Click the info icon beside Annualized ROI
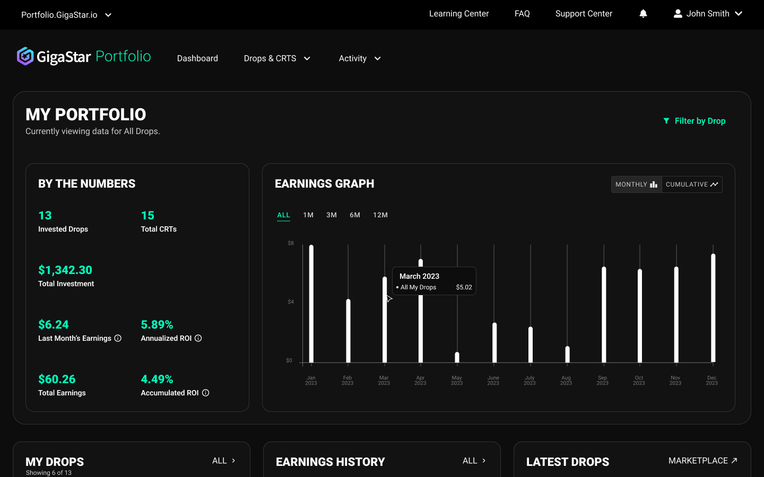This screenshot has height=477, width=764. pyautogui.click(x=198, y=338)
